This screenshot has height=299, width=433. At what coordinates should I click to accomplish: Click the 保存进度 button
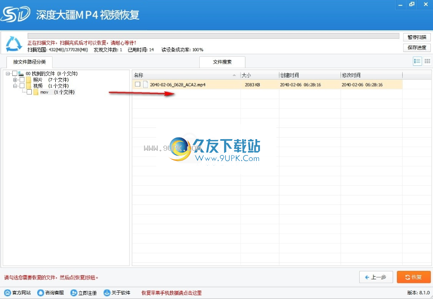click(417, 47)
